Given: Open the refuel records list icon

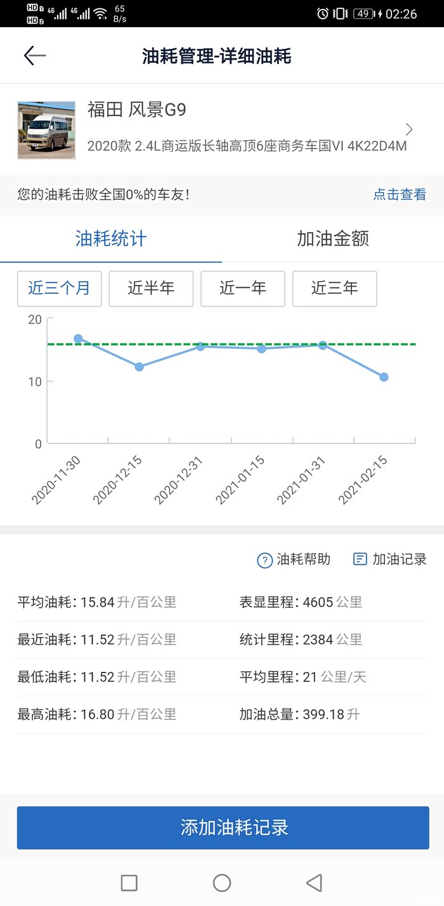Looking at the screenshot, I should 360,559.
